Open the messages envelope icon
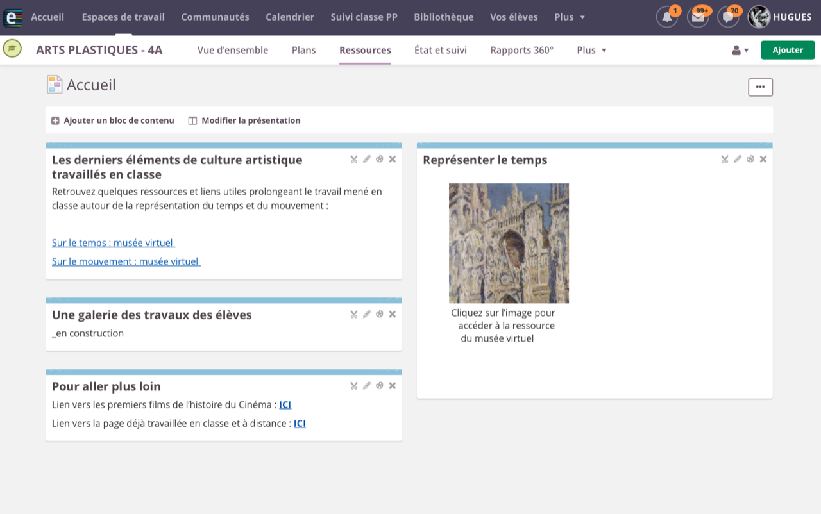The image size is (821, 514). (698, 17)
